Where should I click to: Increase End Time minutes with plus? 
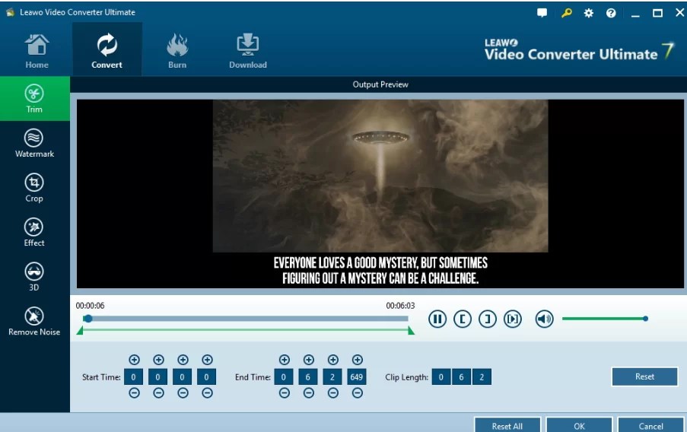point(308,360)
